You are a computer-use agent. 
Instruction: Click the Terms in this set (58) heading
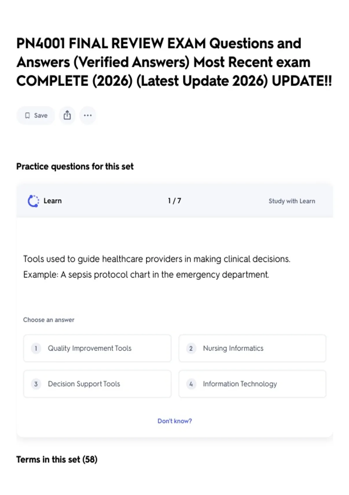tap(57, 459)
